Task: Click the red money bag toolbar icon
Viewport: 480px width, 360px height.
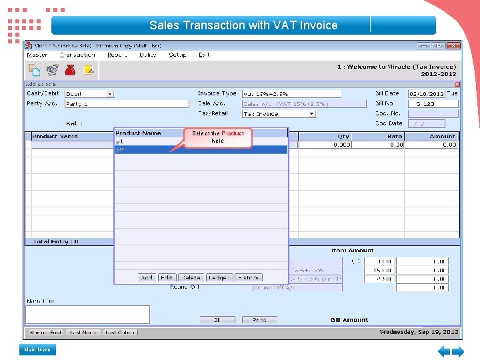Action: tap(70, 70)
